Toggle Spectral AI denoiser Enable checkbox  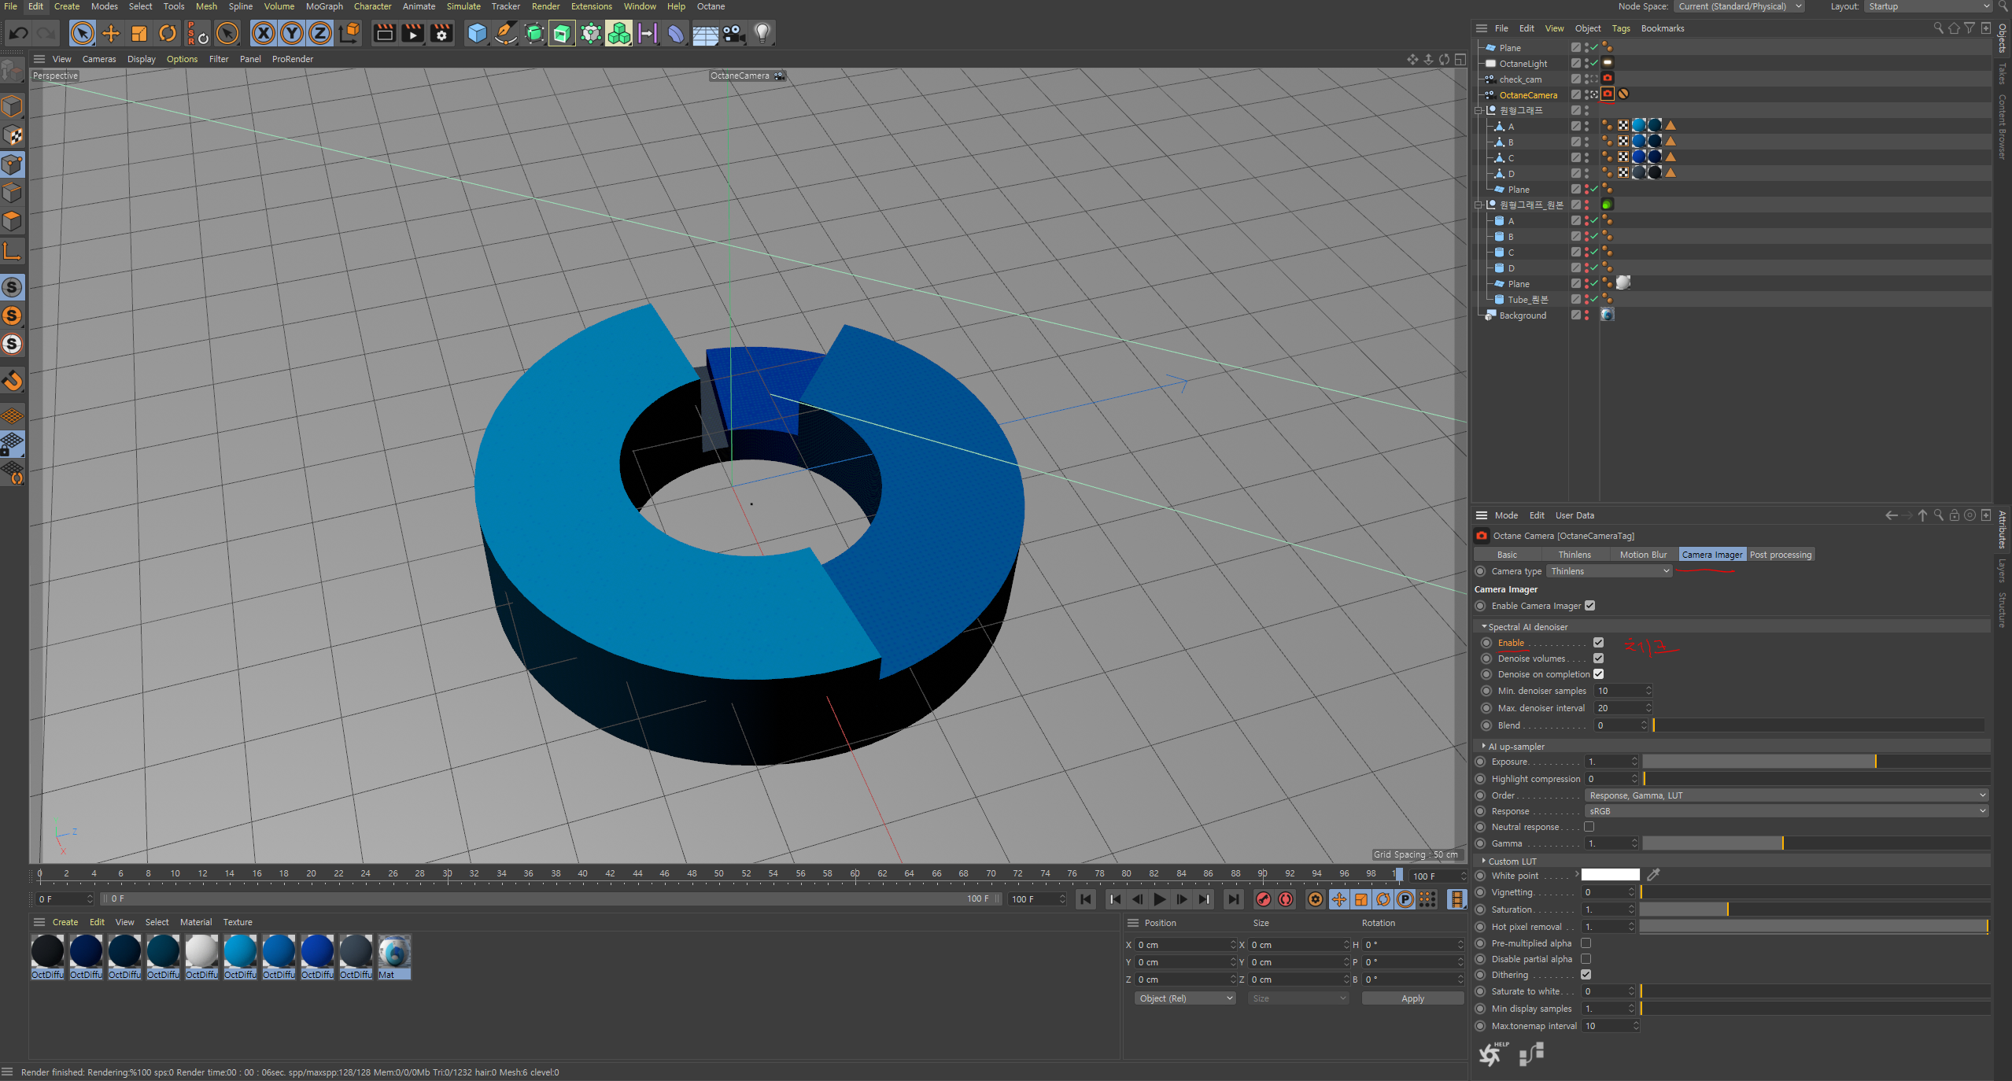click(x=1598, y=643)
